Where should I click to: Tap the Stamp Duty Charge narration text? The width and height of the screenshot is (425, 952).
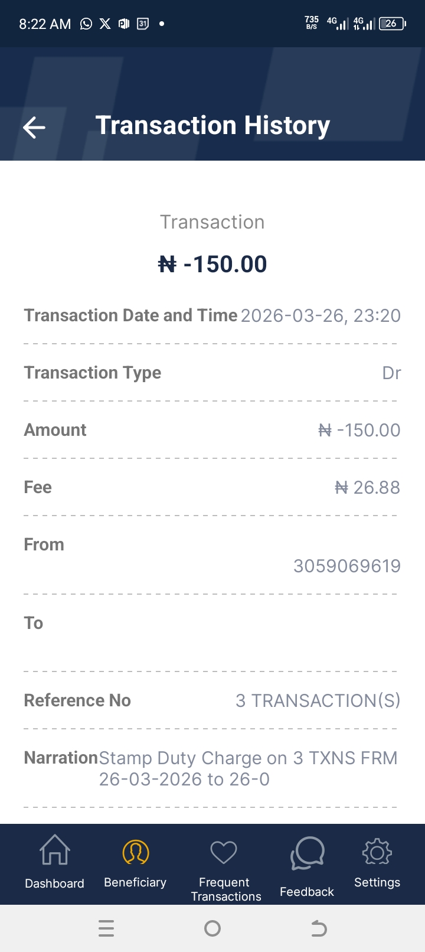[248, 768]
